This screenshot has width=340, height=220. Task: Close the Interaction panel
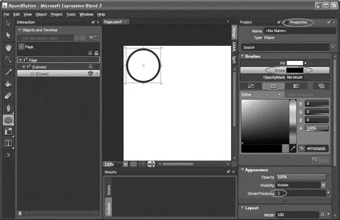tap(98, 22)
